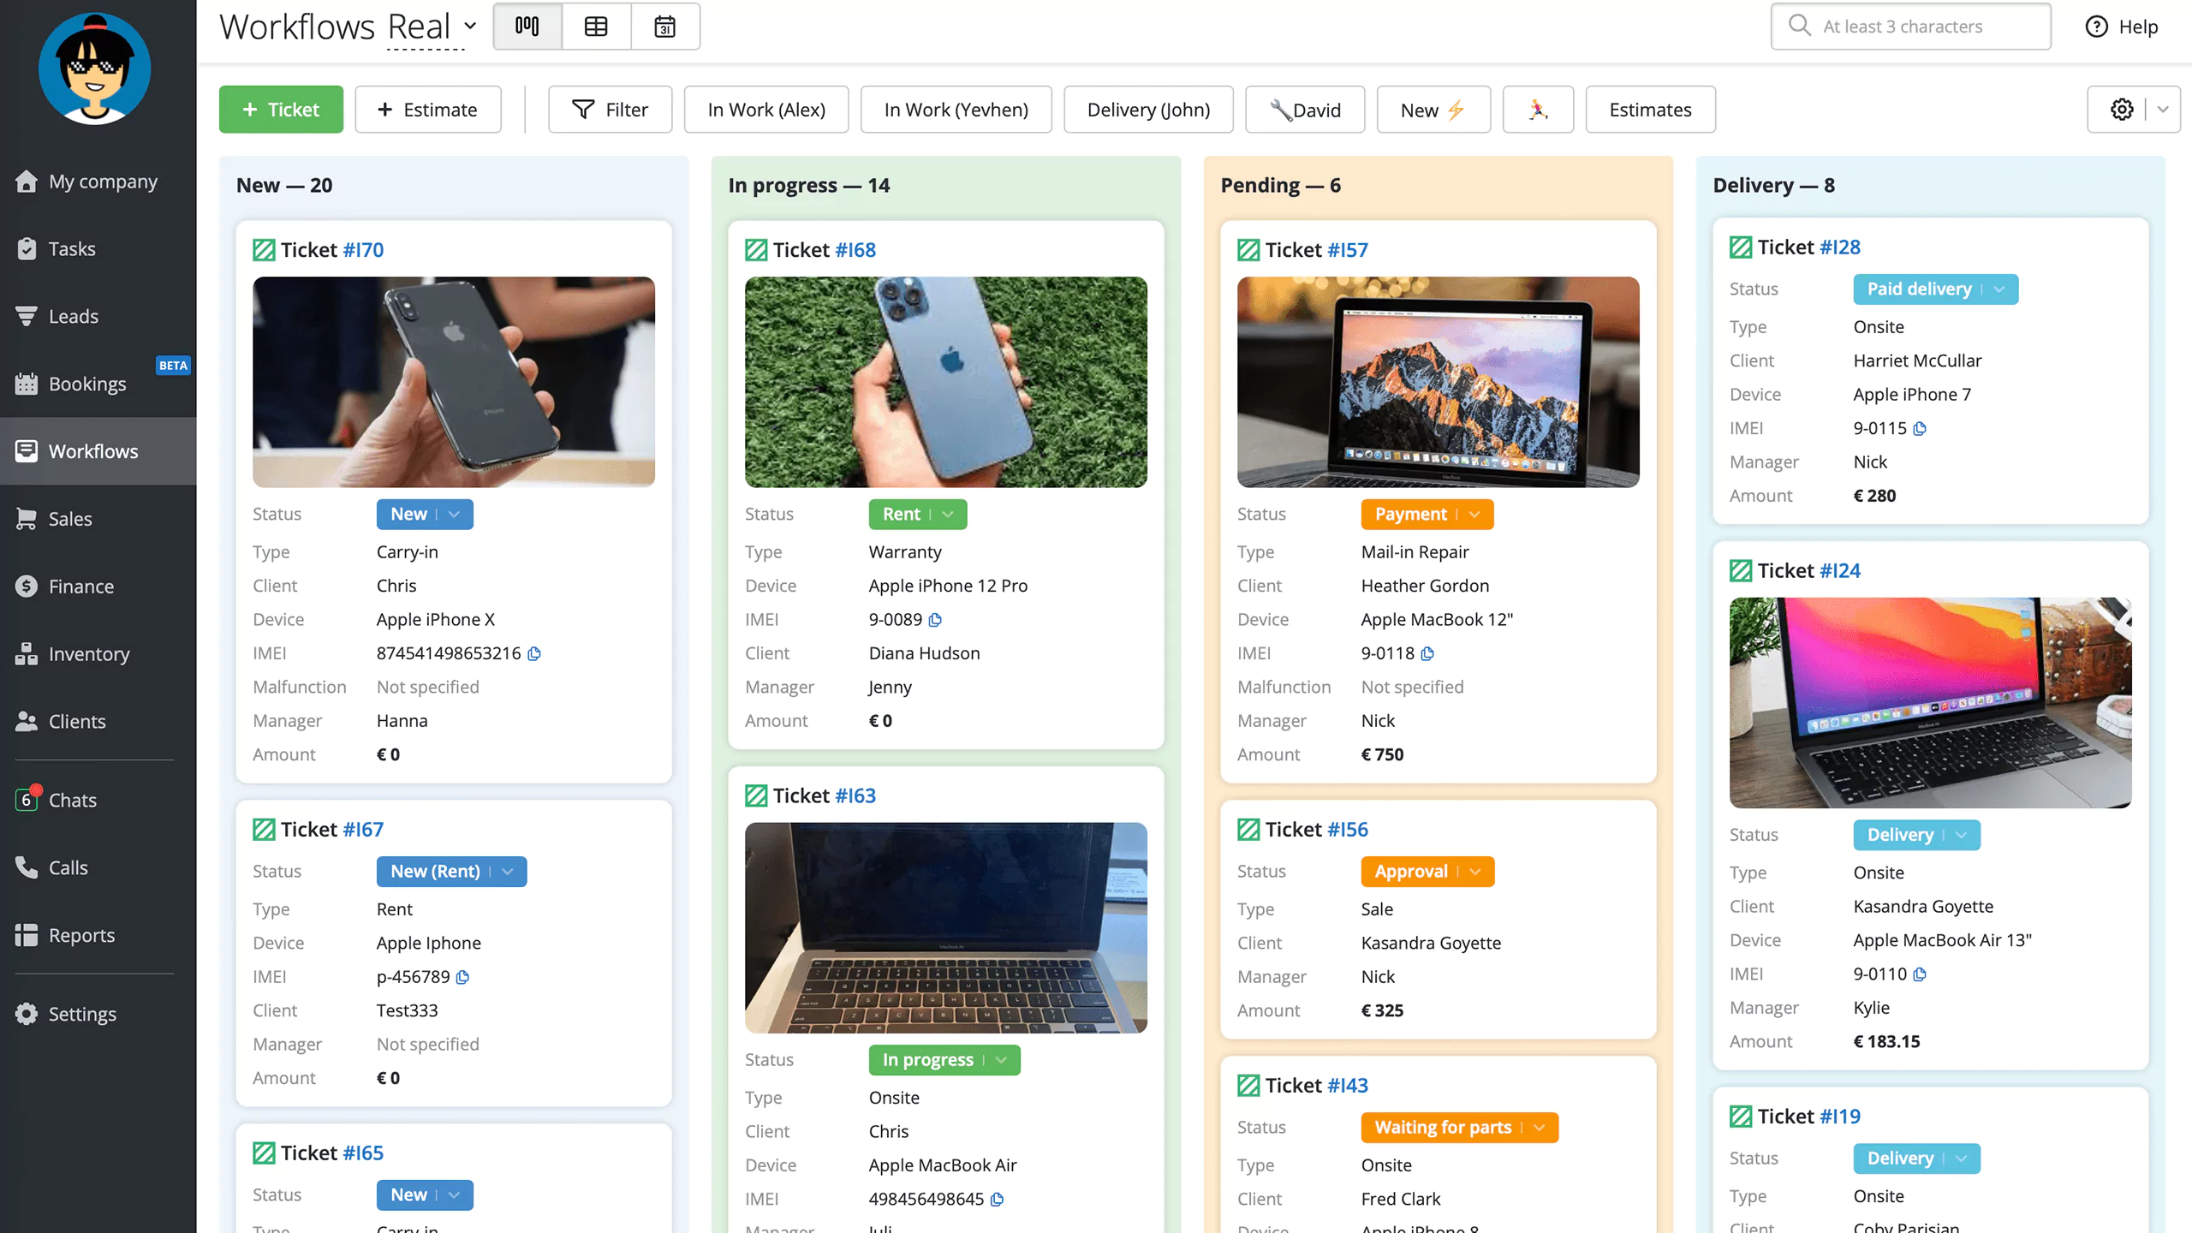View MacBook photo on Ticket #I57

point(1438,382)
